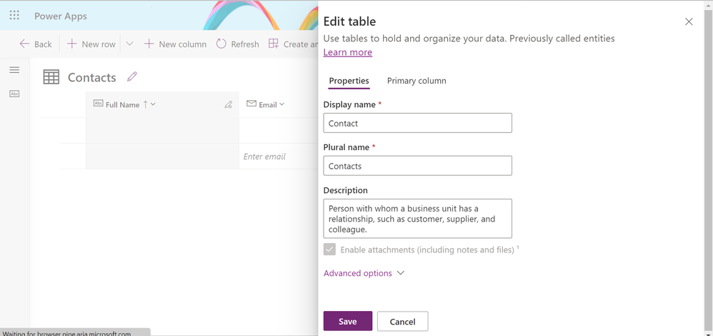Open the hamburger menu in left sidebar
This screenshot has height=336, width=713.
(14, 69)
